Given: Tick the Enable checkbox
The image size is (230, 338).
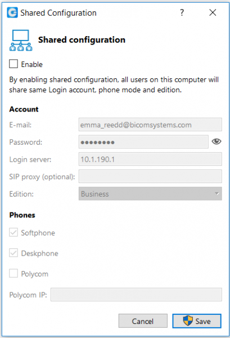Looking at the screenshot, I should tap(13, 64).
